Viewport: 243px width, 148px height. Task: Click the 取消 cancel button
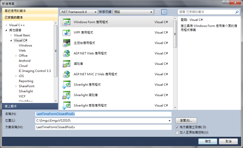click(228, 141)
